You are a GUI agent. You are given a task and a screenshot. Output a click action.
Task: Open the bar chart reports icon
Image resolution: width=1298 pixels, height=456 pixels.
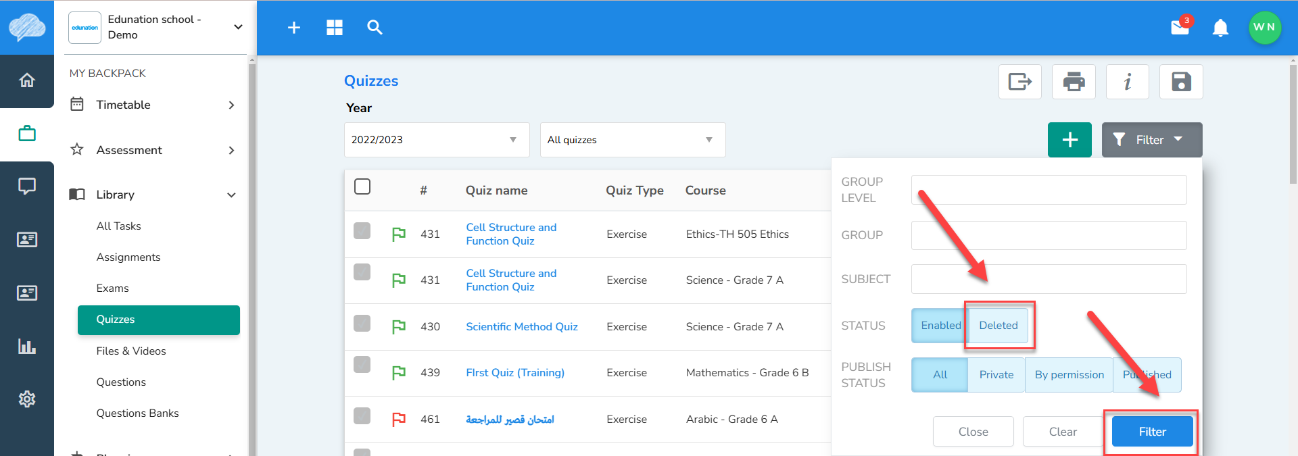point(27,347)
